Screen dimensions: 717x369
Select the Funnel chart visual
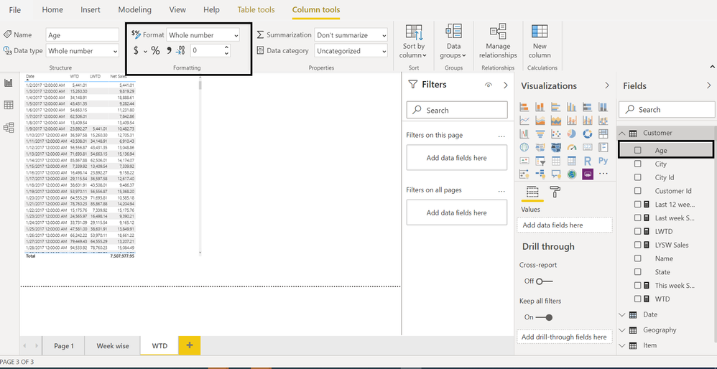540,134
